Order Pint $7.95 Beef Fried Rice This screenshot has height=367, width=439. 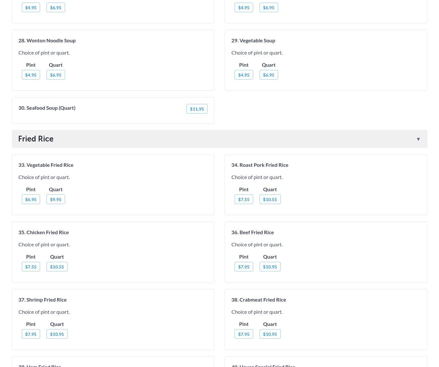(244, 267)
